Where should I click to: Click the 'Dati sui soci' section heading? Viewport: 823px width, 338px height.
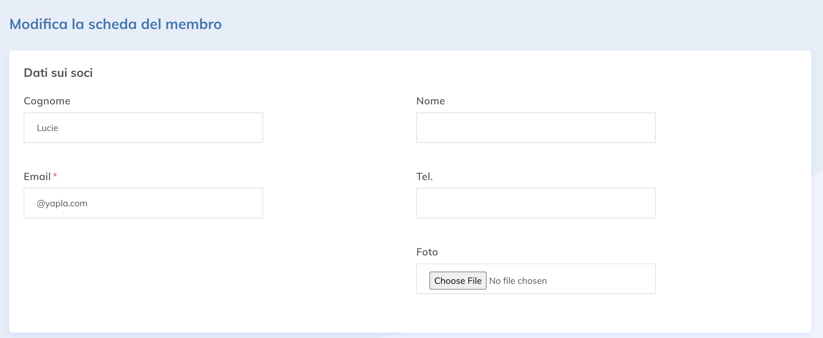click(58, 73)
